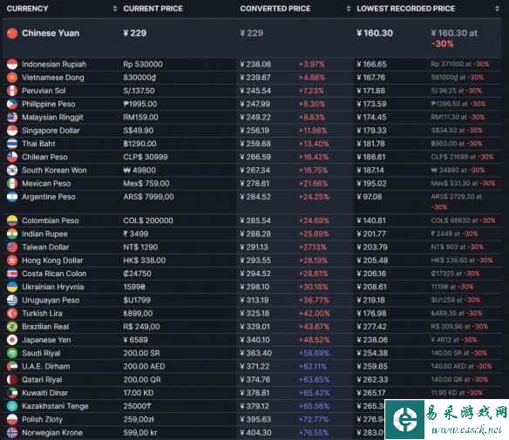
Task: Click the Norwegian Krone flag icon
Action: [x=12, y=433]
